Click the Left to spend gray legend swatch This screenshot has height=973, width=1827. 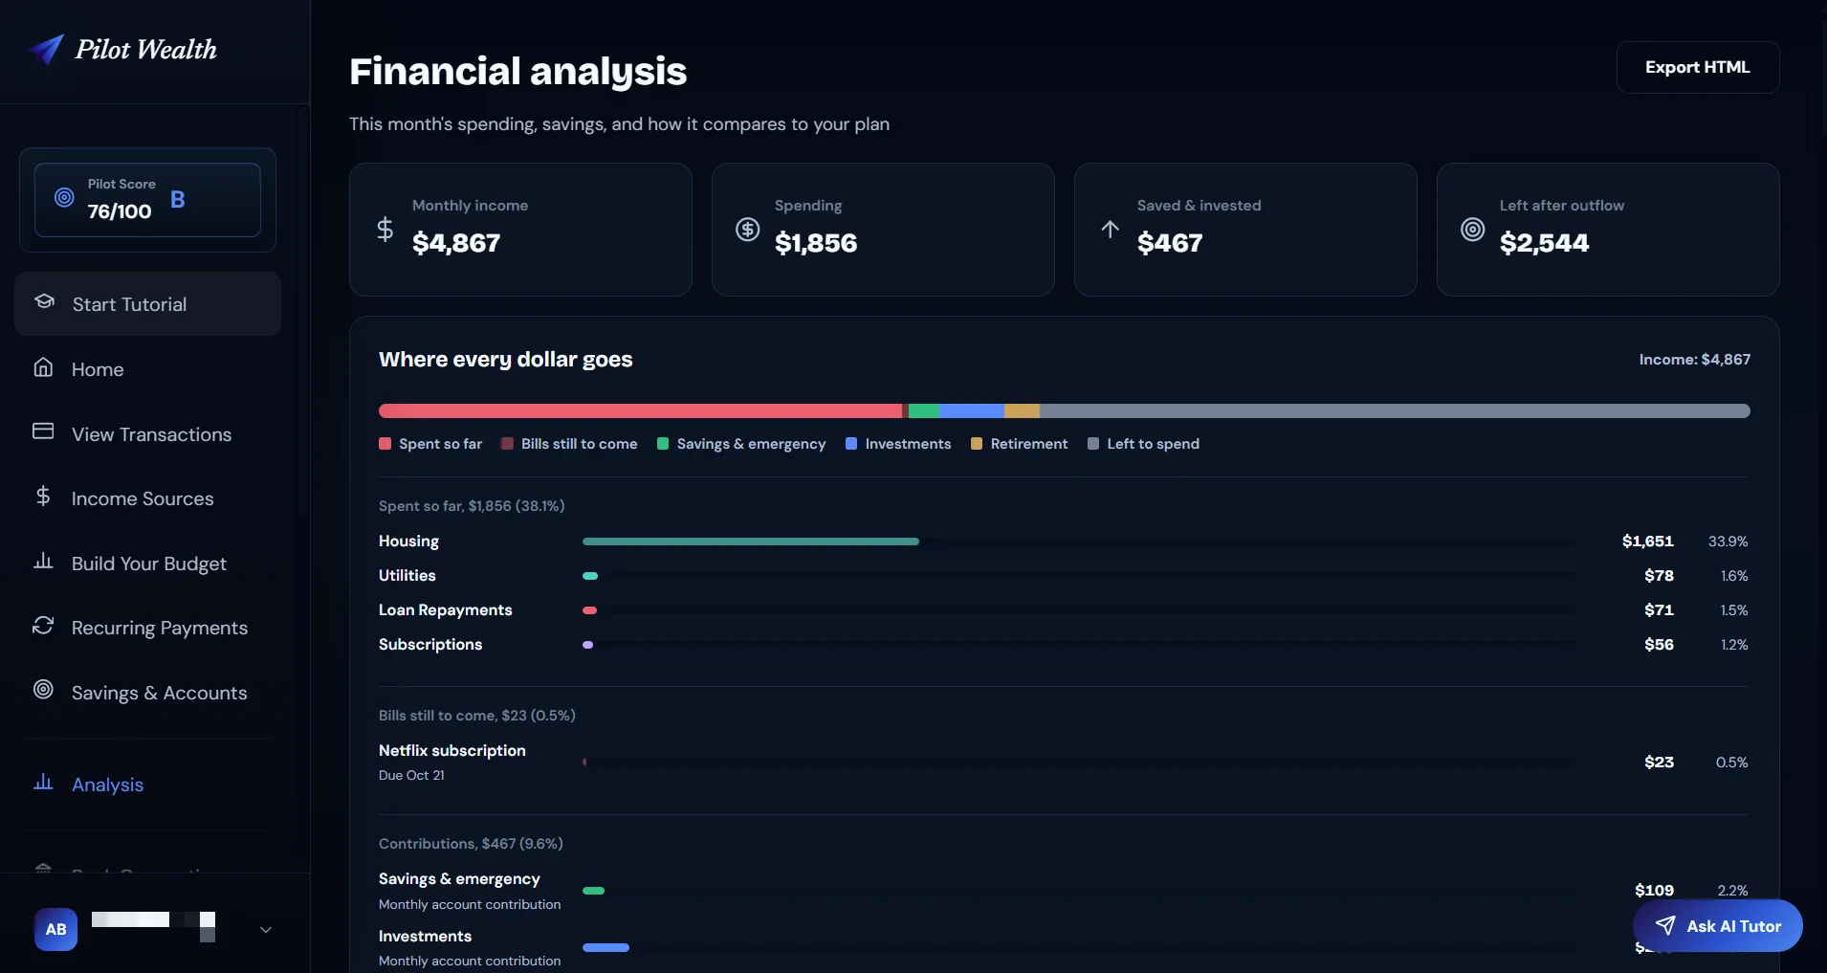[1093, 444]
